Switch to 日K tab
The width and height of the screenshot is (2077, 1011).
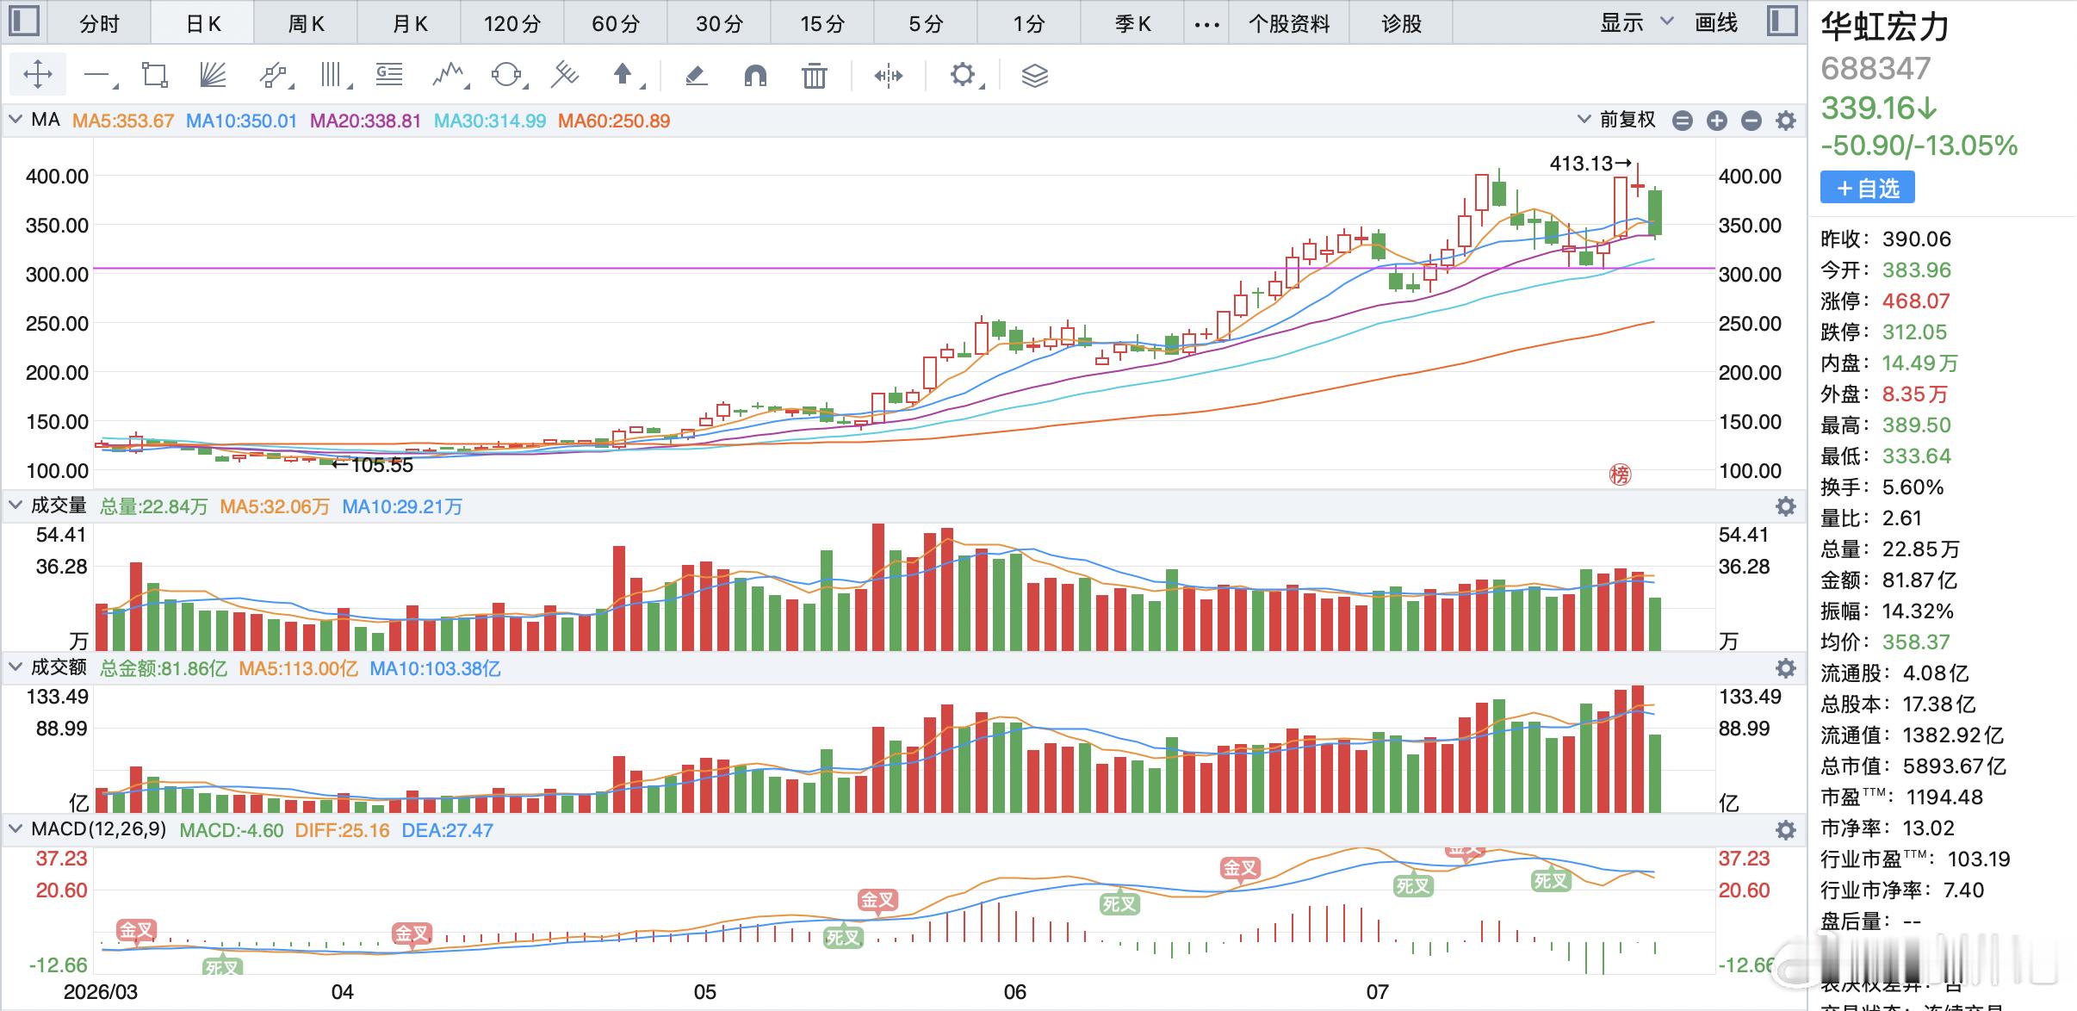click(203, 23)
